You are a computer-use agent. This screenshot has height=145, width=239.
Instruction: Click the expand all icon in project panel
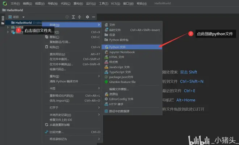pos(73,17)
